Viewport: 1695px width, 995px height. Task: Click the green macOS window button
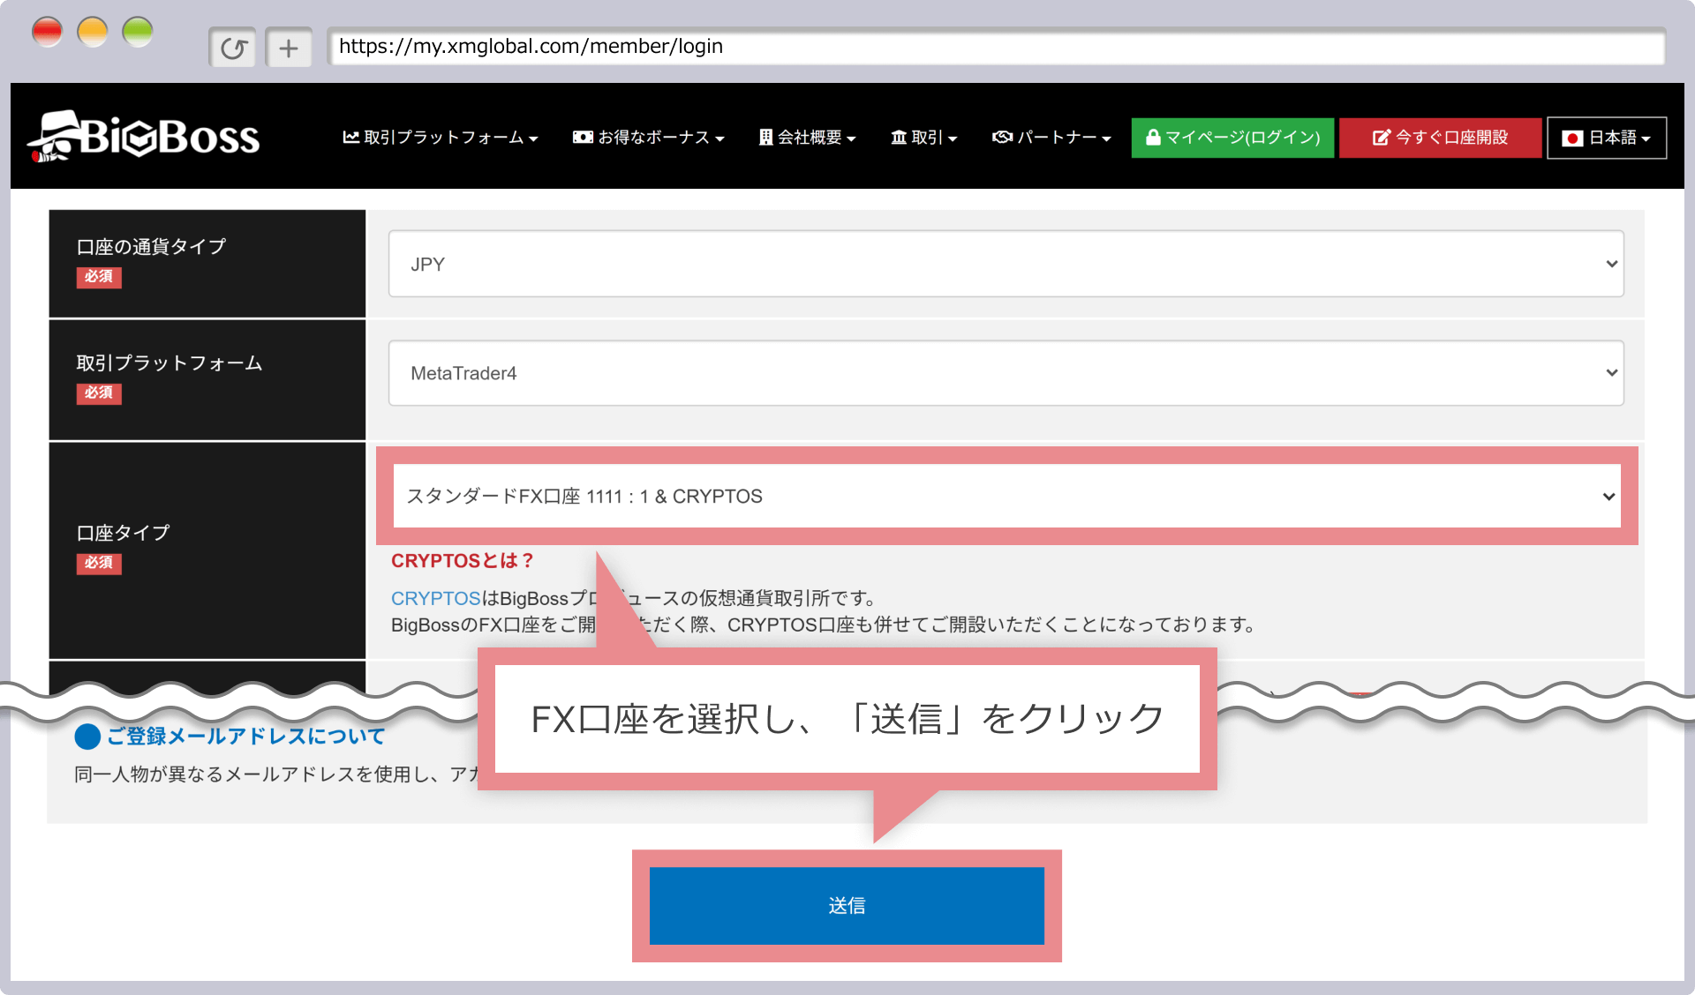(x=138, y=33)
